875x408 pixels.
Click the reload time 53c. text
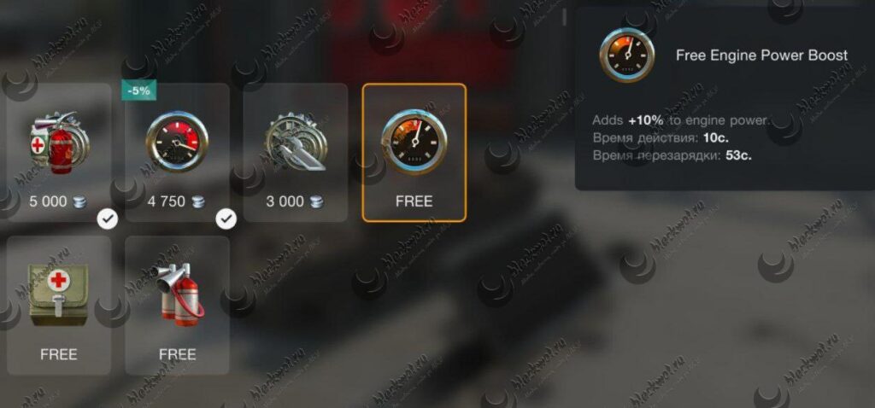(672, 155)
